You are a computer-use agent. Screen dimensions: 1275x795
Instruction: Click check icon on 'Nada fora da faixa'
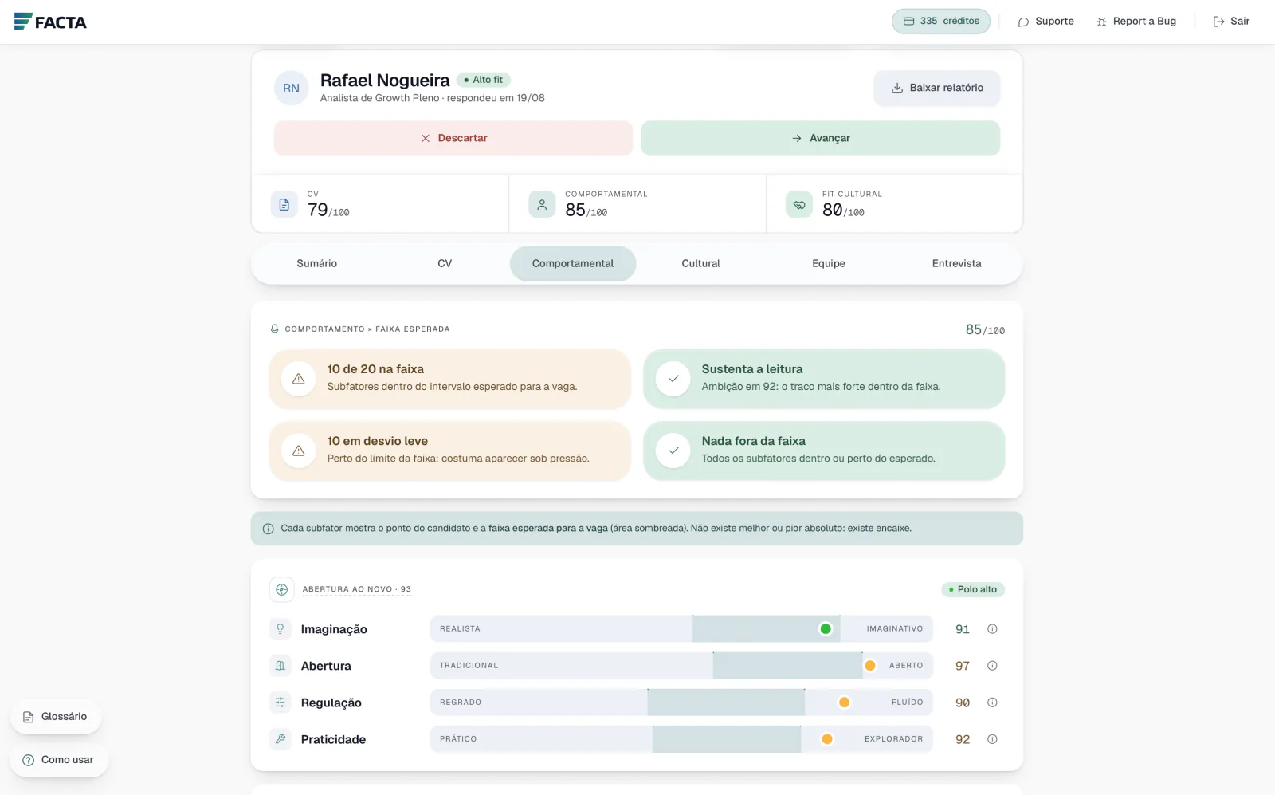[x=673, y=451]
